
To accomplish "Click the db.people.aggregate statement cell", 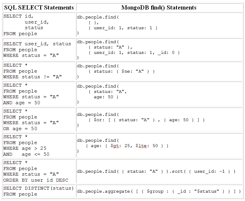I will (x=159, y=191).
